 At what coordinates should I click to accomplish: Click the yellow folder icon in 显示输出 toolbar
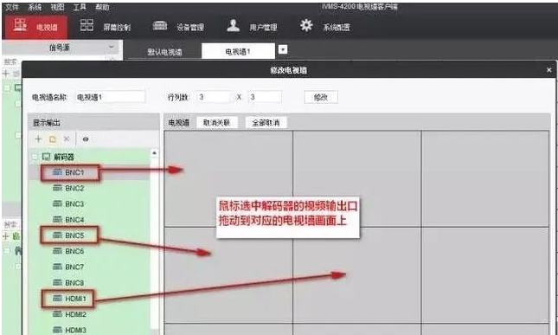click(x=53, y=139)
